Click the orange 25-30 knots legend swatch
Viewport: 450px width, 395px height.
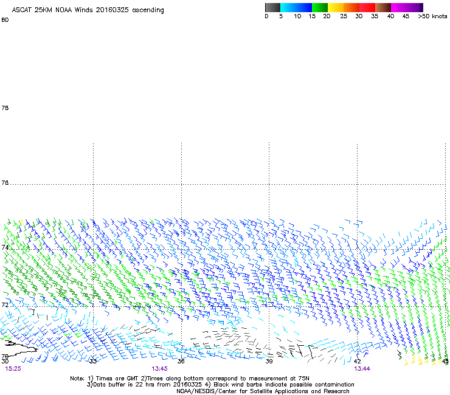[351, 7]
